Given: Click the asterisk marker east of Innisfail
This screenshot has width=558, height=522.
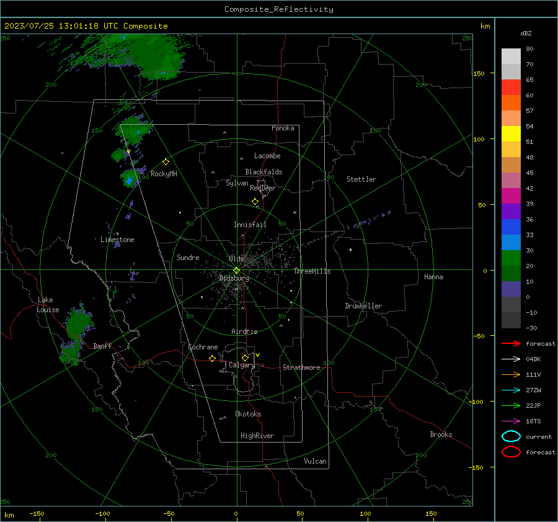Looking at the screenshot, I should (x=294, y=213).
